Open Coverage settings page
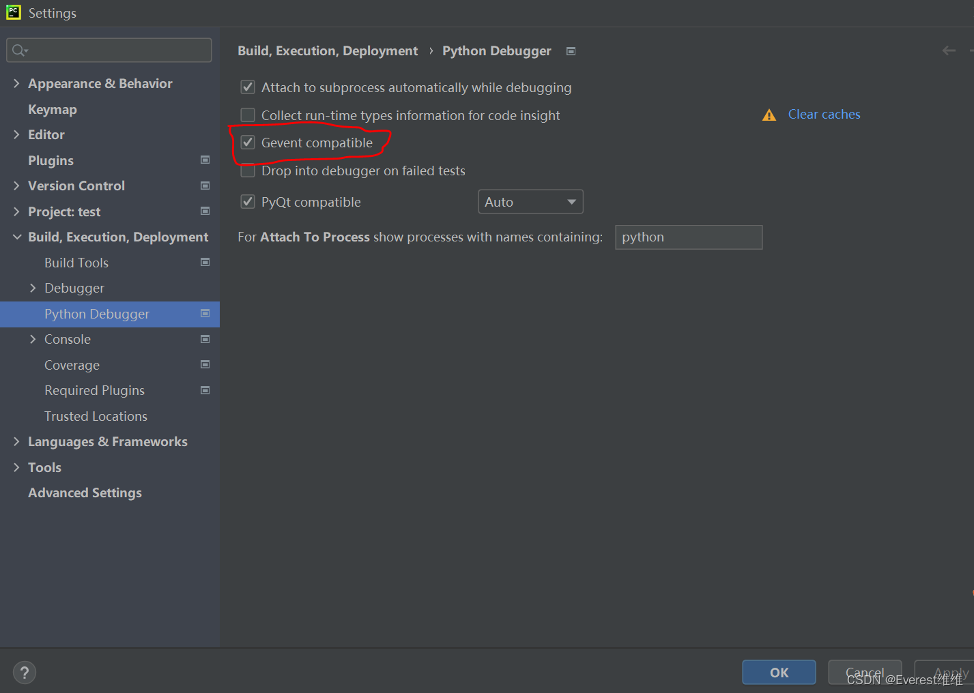 coord(72,365)
